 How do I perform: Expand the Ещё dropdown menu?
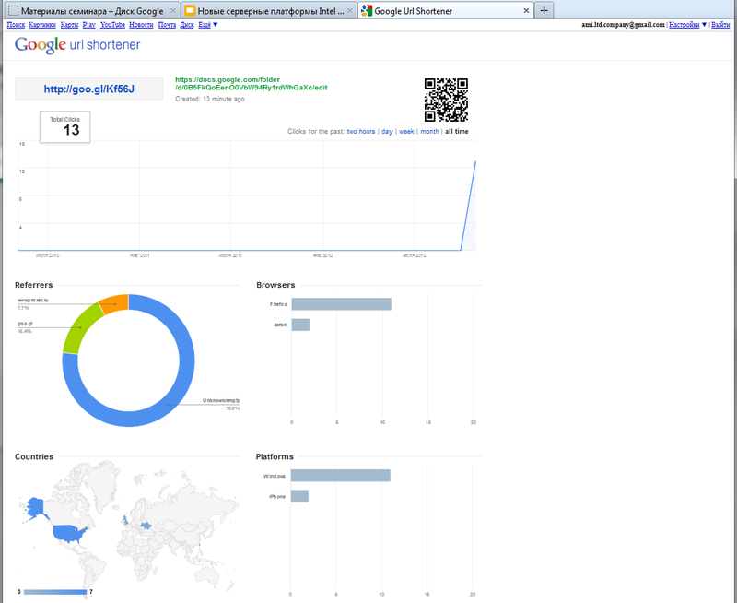(x=208, y=25)
